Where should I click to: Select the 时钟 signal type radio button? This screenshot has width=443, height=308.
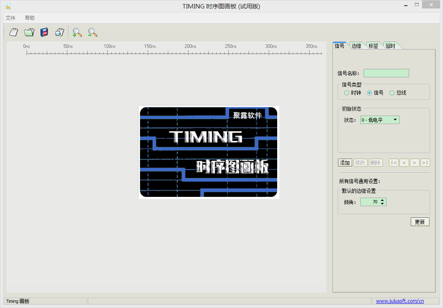coord(347,93)
